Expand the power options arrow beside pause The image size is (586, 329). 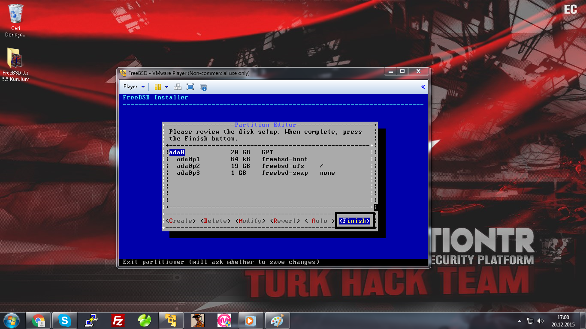tap(166, 87)
